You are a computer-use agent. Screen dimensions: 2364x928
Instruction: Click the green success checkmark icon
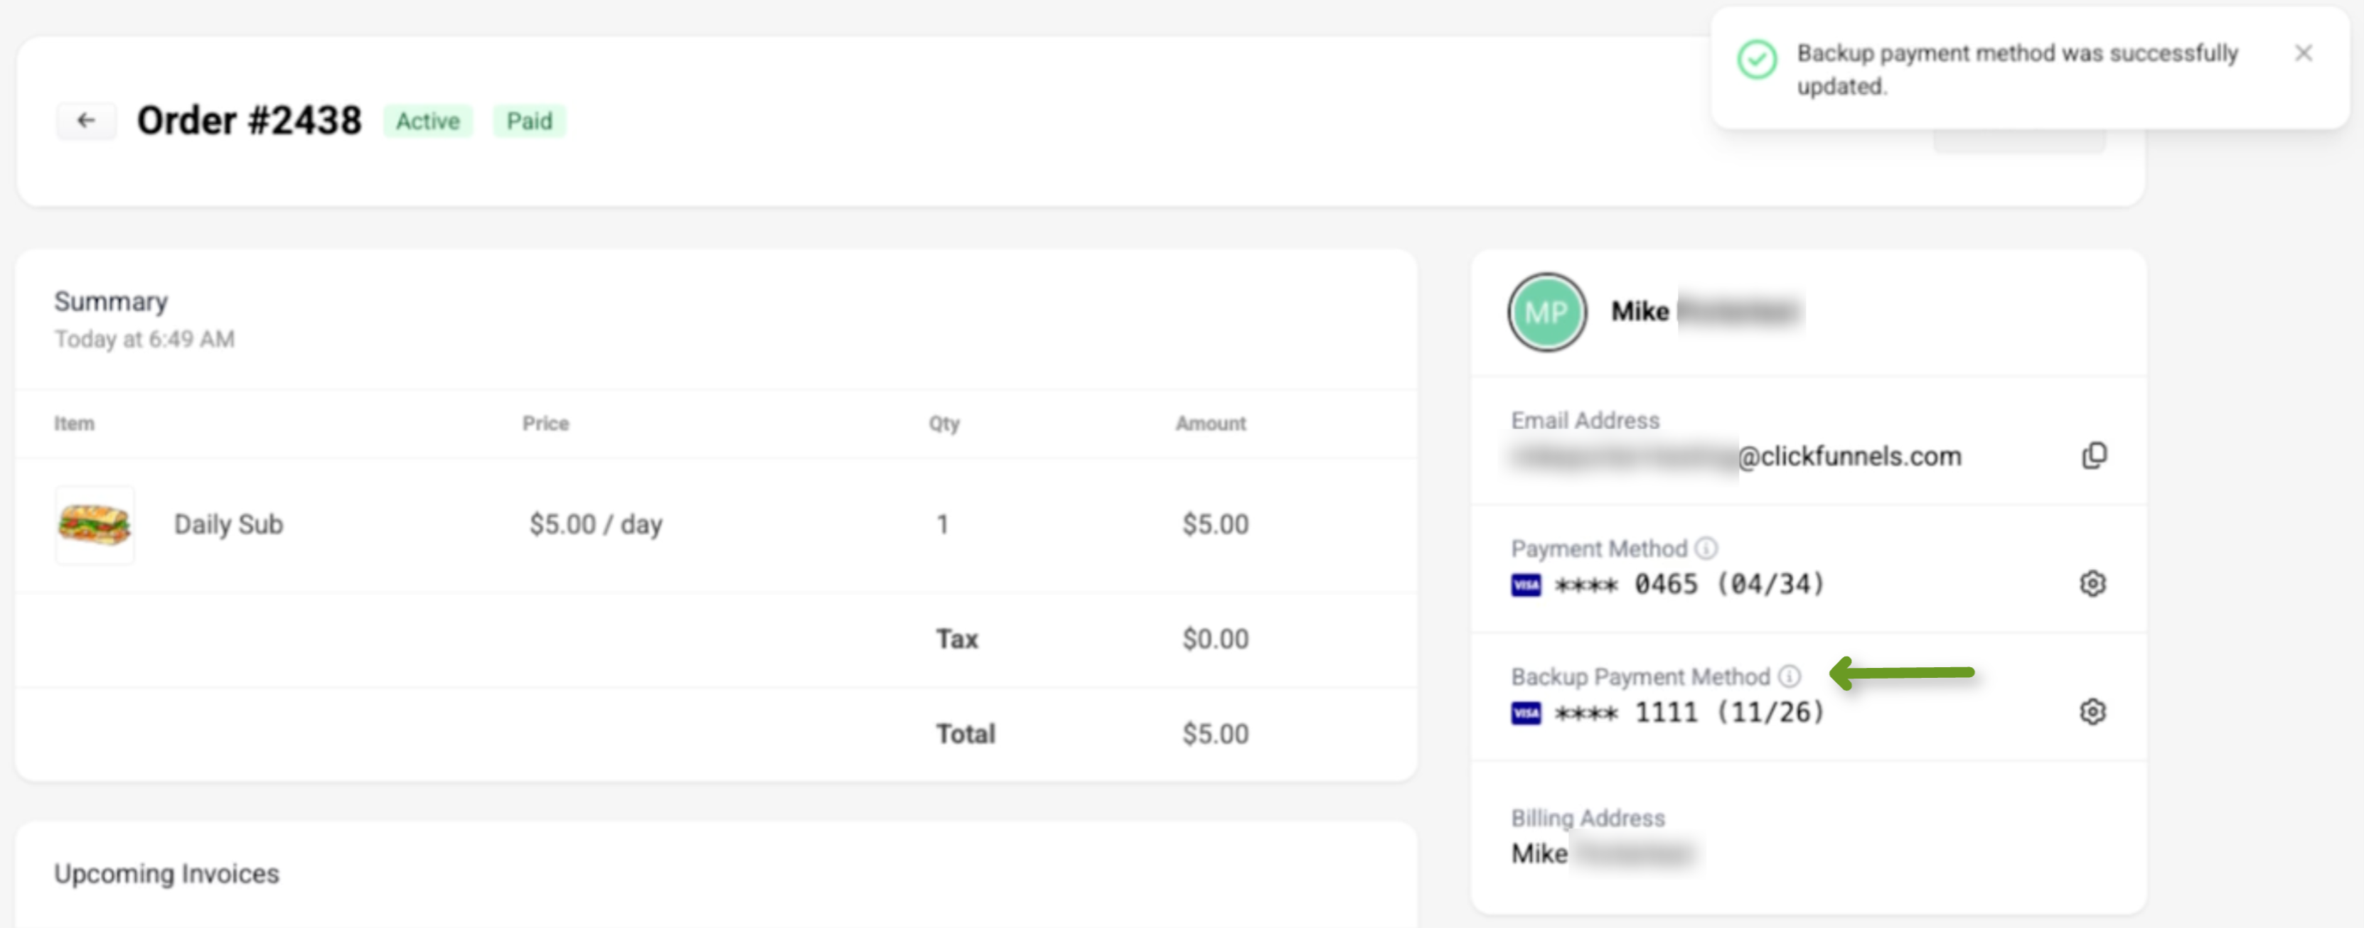pos(1757,60)
